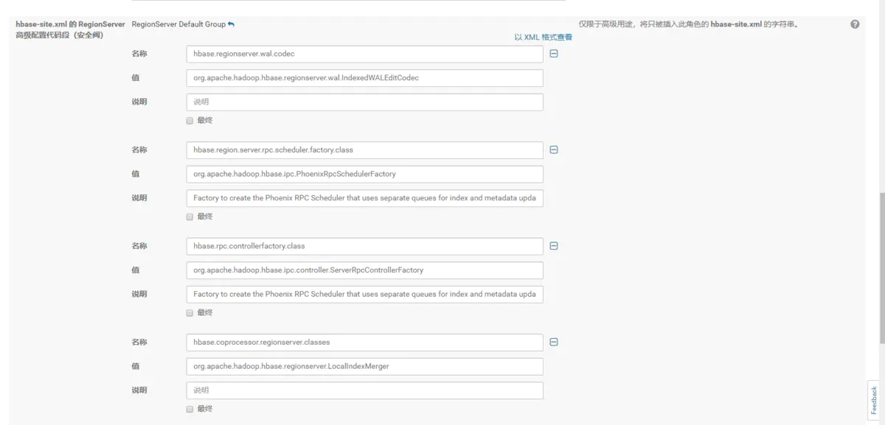
Task: Edit name field hbase.region.server.rpc.scheduler.factory.class
Action: (365, 150)
